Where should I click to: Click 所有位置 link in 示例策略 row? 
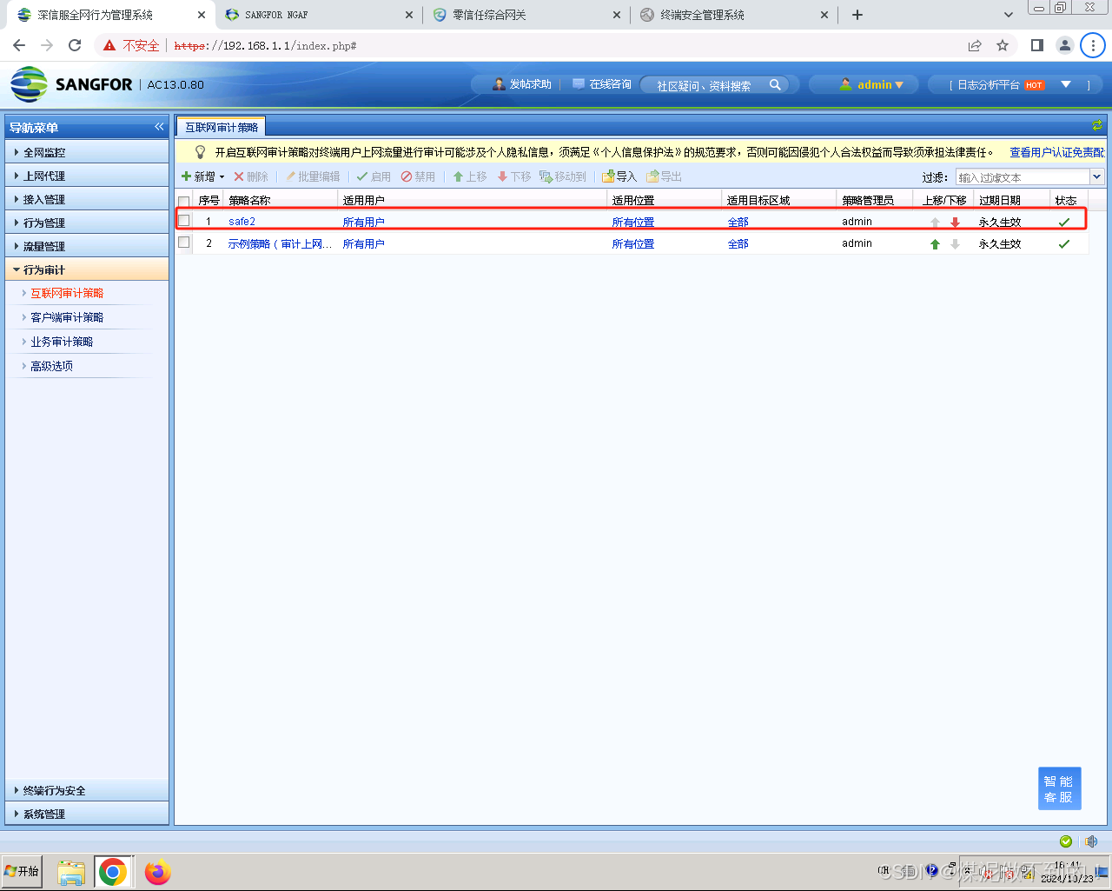pos(633,244)
